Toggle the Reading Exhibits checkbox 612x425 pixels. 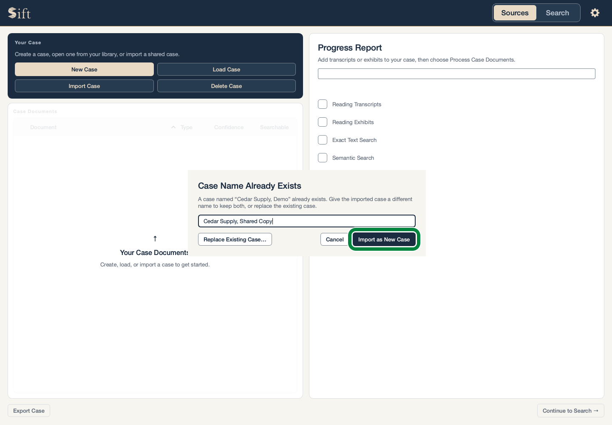pos(323,122)
